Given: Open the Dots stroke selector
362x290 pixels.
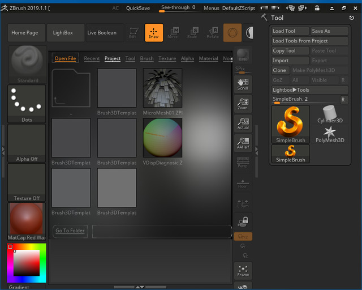Looking at the screenshot, I should [27, 104].
